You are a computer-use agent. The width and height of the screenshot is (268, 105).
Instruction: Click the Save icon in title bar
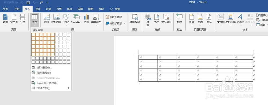click(28, 3)
